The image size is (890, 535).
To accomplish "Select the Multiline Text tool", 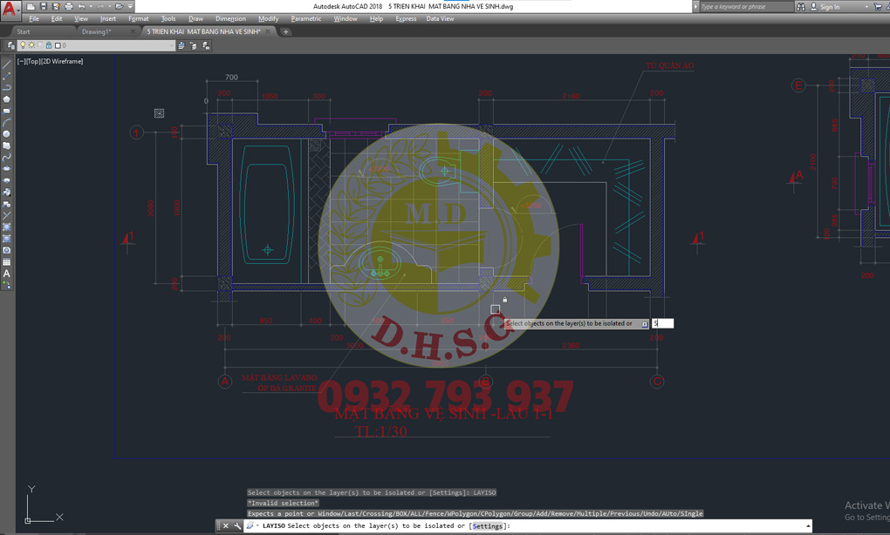I will pos(7,274).
